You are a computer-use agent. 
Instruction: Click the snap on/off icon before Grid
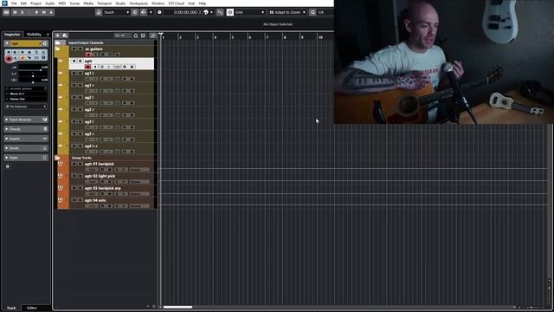point(230,12)
